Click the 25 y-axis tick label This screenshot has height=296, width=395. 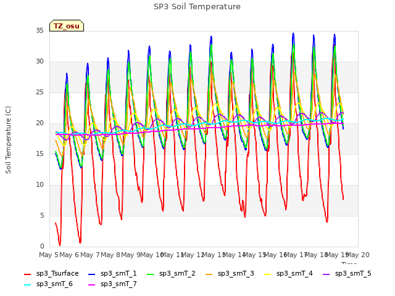39,92
